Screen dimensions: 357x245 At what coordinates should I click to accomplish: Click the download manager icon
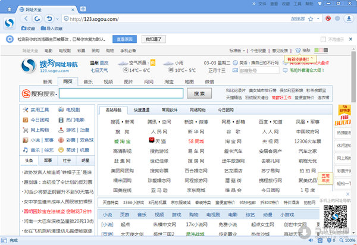pyautogui.click(x=349, y=18)
